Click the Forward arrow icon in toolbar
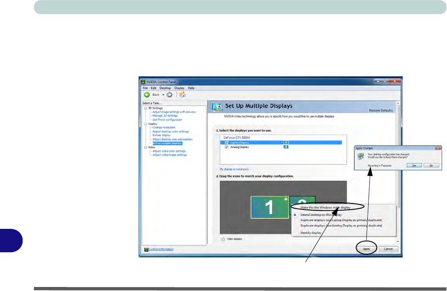 click(x=169, y=95)
